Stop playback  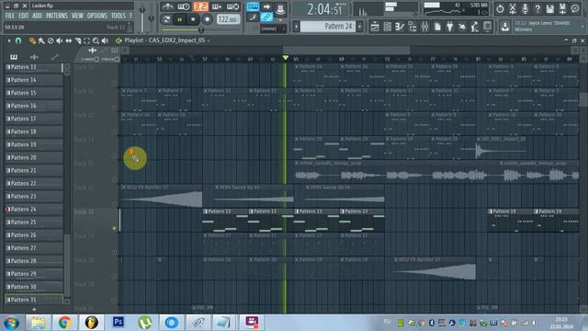click(193, 19)
